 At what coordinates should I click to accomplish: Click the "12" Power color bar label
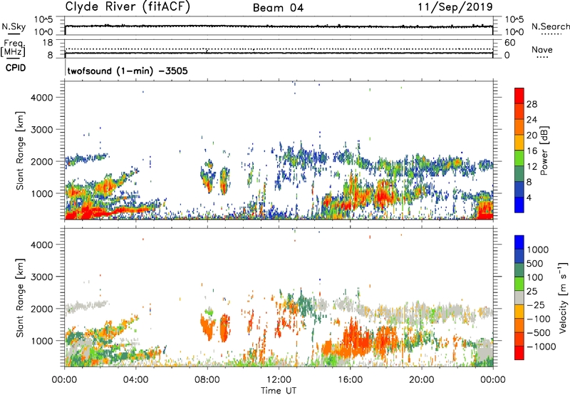532,167
